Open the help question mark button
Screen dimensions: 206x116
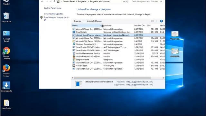pyautogui.click(x=161, y=21)
